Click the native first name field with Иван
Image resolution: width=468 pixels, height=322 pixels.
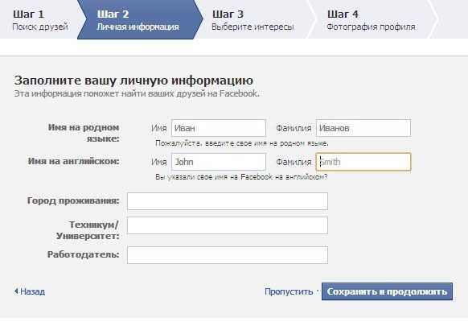(x=219, y=128)
